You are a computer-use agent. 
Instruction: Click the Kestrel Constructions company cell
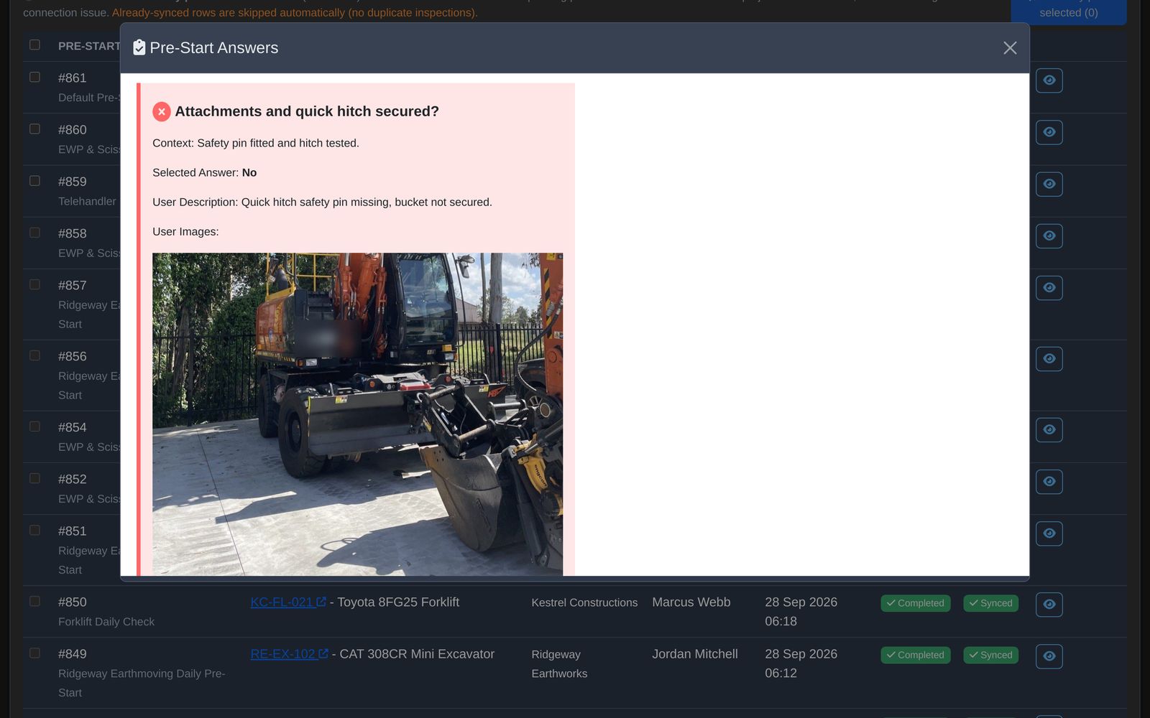tap(584, 602)
